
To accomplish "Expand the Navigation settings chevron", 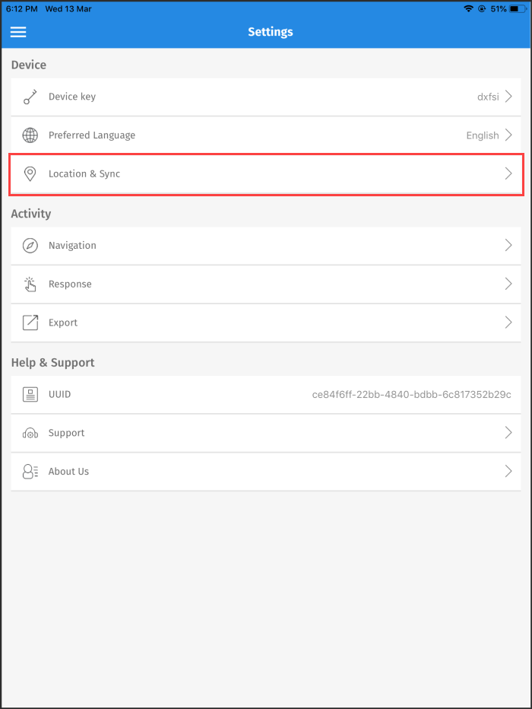I will [508, 245].
